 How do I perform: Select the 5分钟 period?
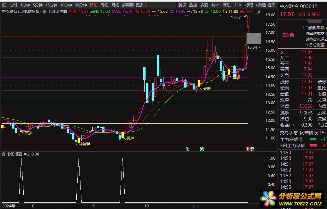coord(38,5)
